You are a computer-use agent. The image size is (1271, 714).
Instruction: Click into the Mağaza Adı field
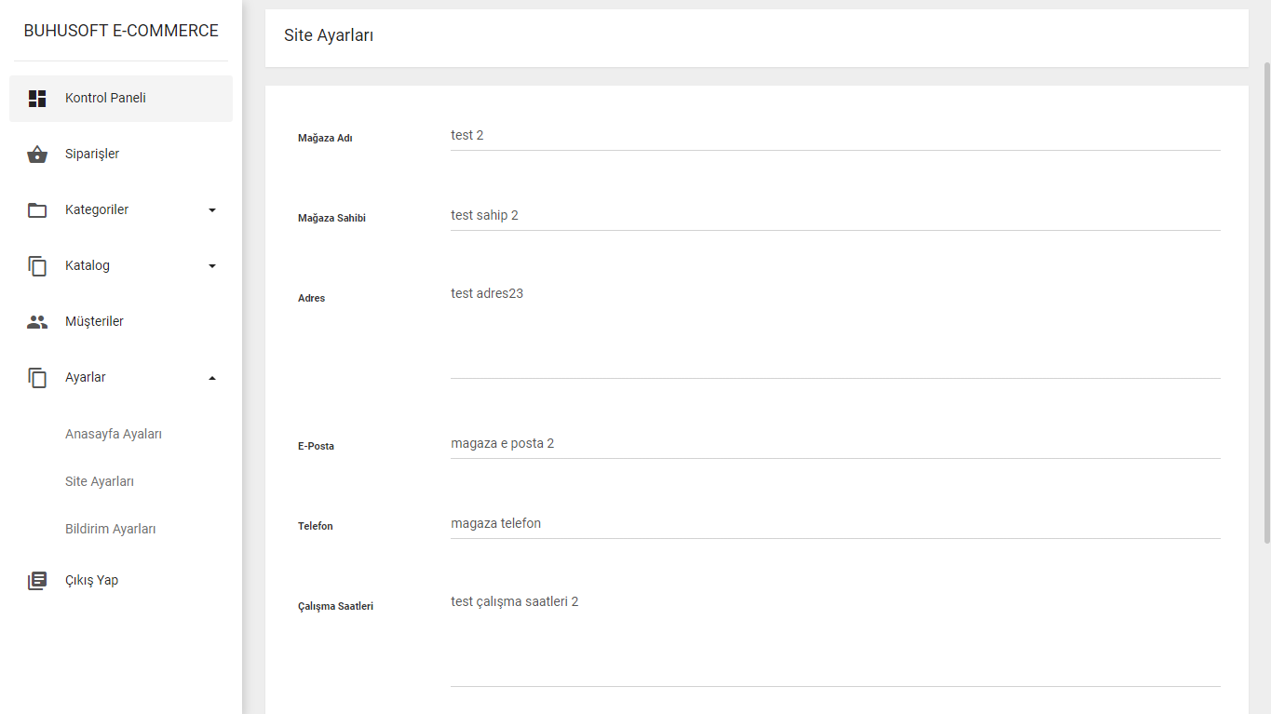point(834,136)
